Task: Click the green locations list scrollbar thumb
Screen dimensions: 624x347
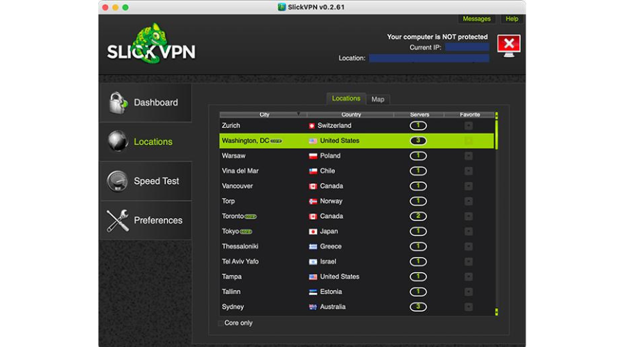Action: 496,135
